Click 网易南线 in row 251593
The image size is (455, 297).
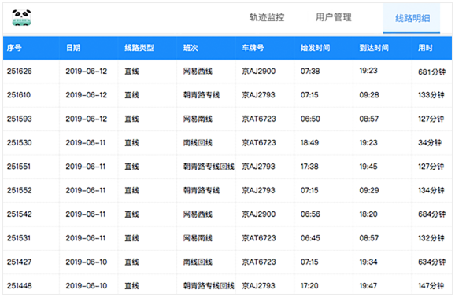[198, 119]
